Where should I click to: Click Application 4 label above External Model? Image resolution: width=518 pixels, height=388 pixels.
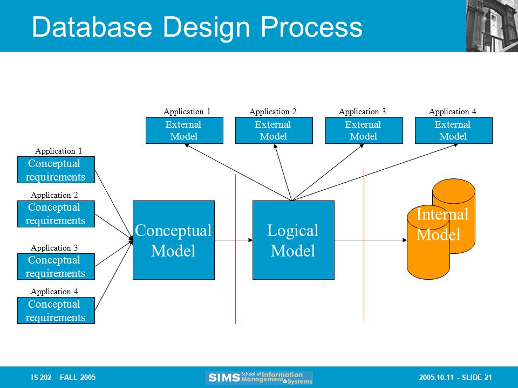click(453, 112)
